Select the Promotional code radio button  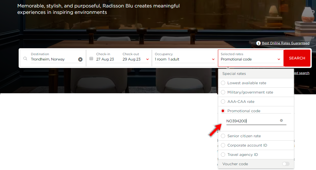click(223, 111)
